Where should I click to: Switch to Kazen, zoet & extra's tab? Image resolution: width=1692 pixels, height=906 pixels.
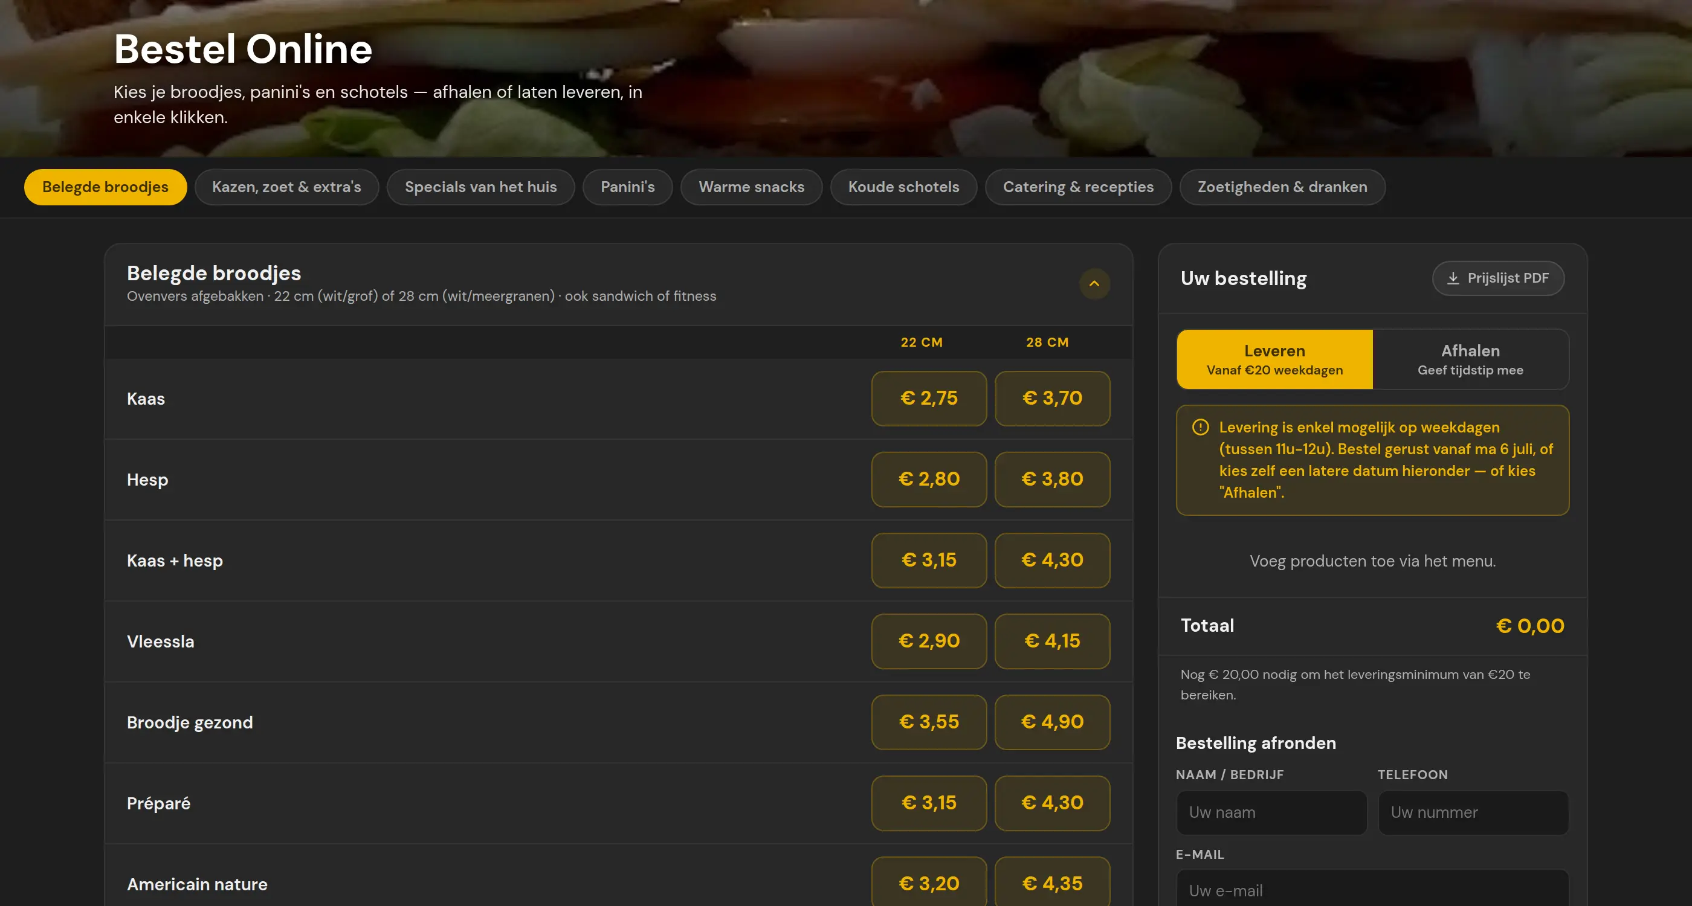[x=286, y=187]
